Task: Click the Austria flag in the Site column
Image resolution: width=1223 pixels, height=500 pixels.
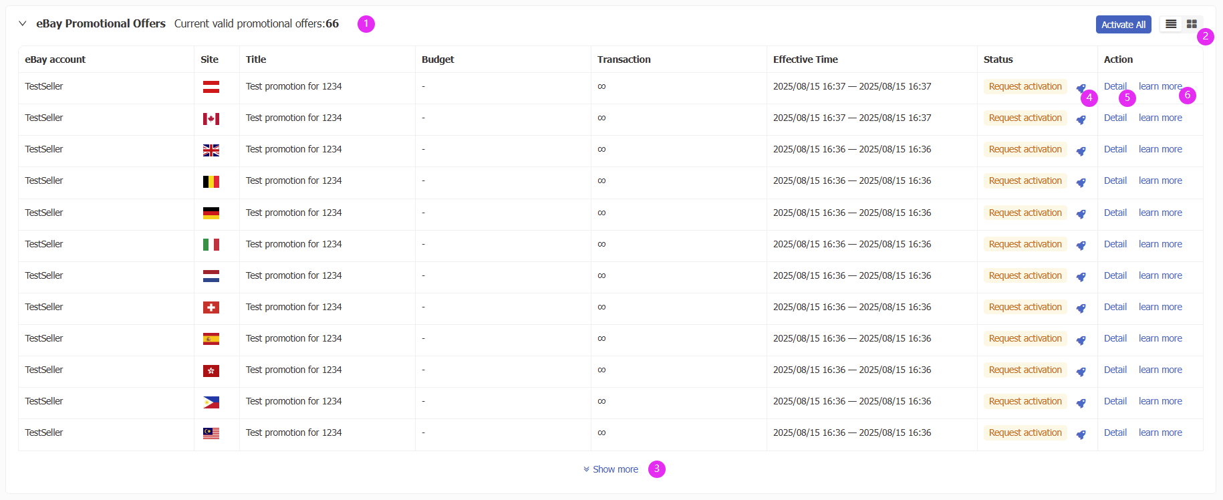Action: 211,87
